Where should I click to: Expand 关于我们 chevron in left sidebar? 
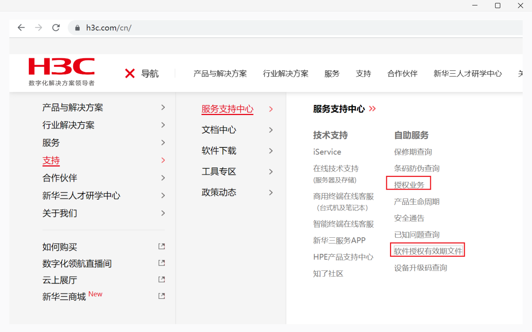tap(163, 213)
